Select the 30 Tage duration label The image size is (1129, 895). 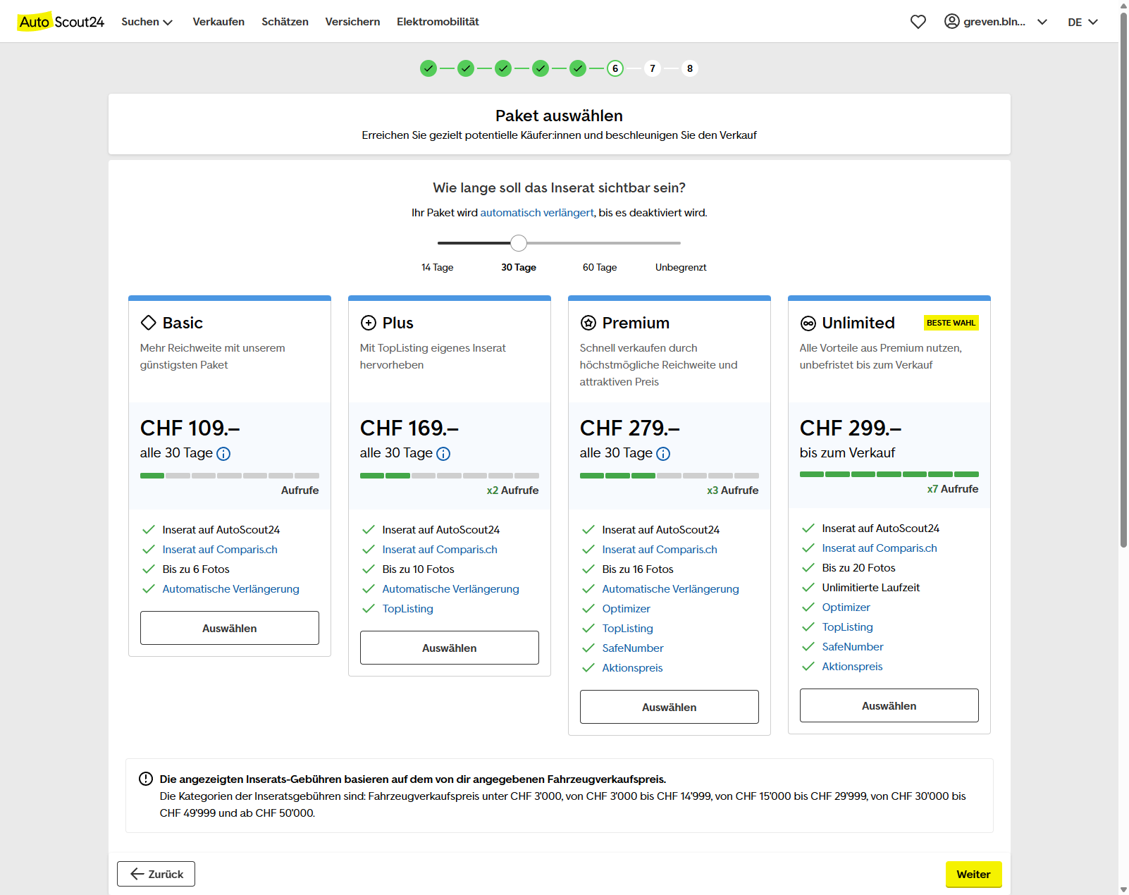[x=519, y=267]
